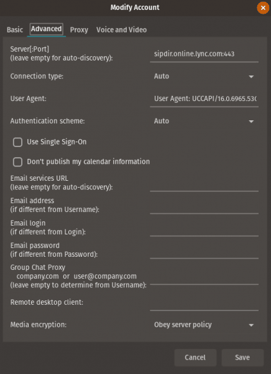Switch to the Basic tab

(x=15, y=30)
